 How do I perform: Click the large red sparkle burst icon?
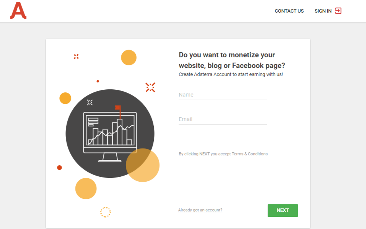pyautogui.click(x=150, y=87)
